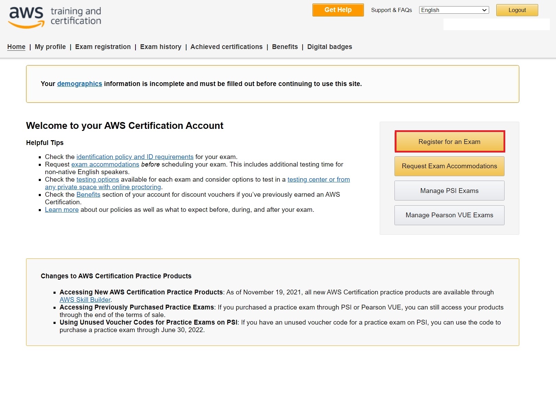The height and width of the screenshot is (401, 556).
Task: Open the AWS Skill Builder link
Action: pyautogui.click(x=85, y=300)
